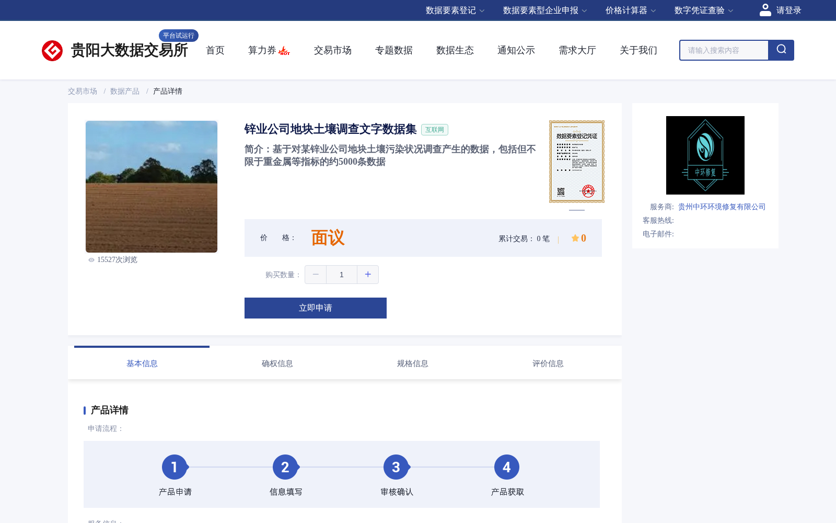Open 交易市场 navigation item
Viewport: 836px width, 523px height.
point(333,50)
